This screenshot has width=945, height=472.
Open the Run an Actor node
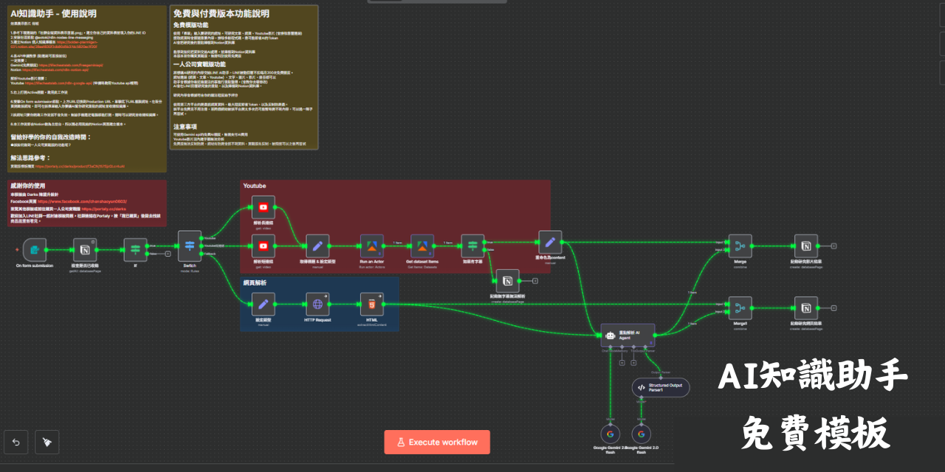tap(371, 246)
